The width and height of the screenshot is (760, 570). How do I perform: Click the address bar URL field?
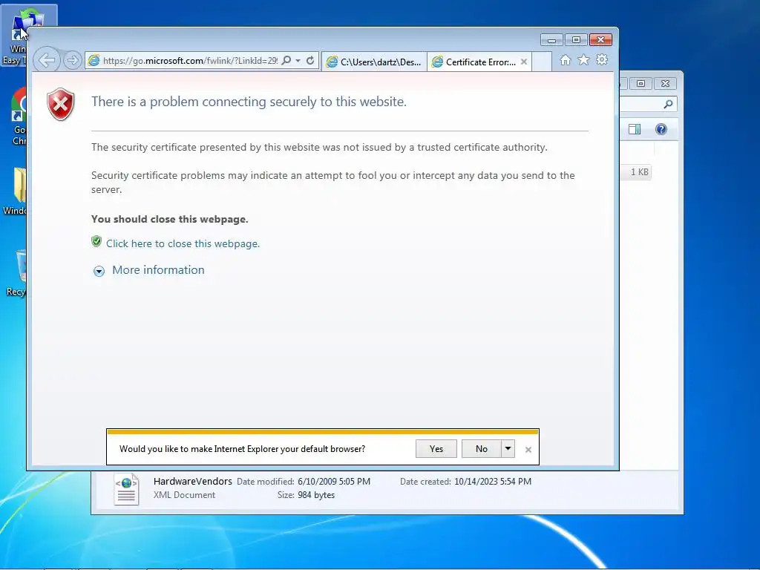pyautogui.click(x=190, y=61)
